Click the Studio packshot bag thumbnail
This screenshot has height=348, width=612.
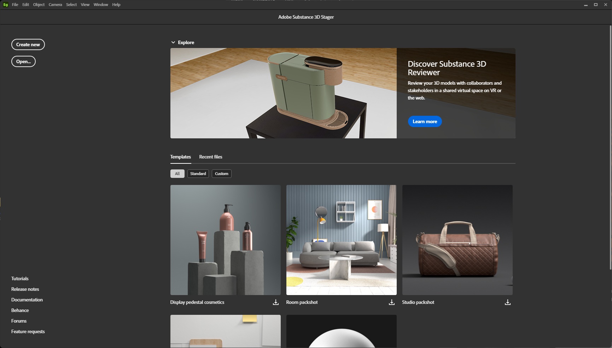pyautogui.click(x=457, y=240)
